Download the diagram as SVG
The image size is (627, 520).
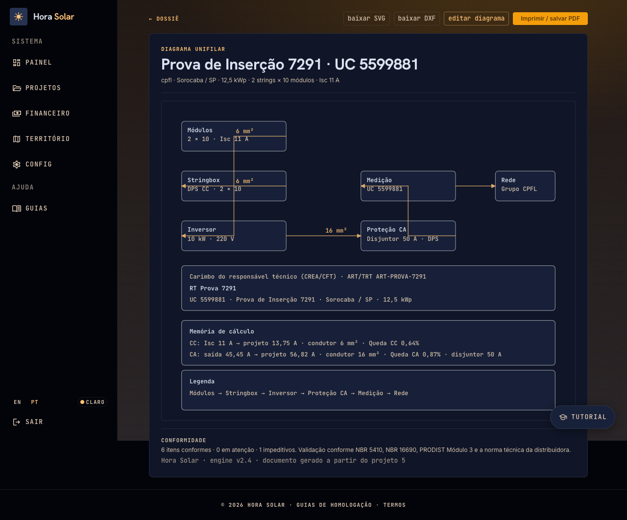pyautogui.click(x=366, y=19)
